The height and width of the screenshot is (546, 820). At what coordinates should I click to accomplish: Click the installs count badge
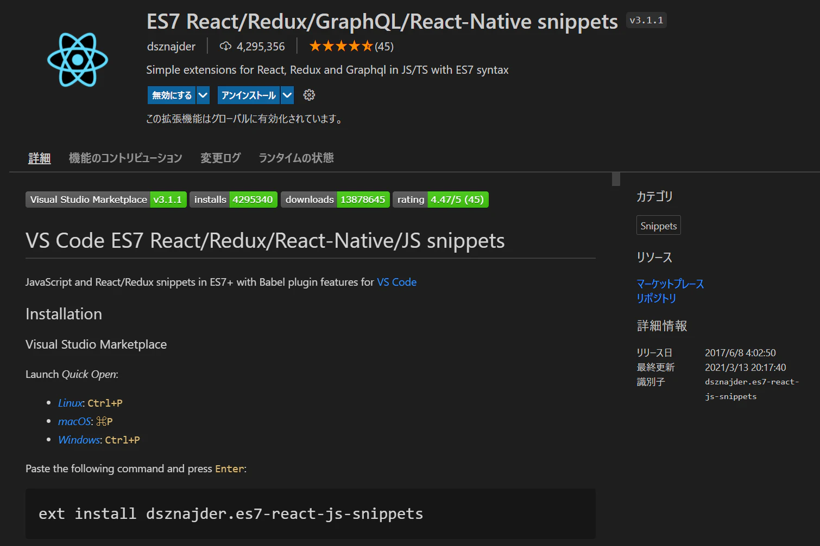(234, 200)
